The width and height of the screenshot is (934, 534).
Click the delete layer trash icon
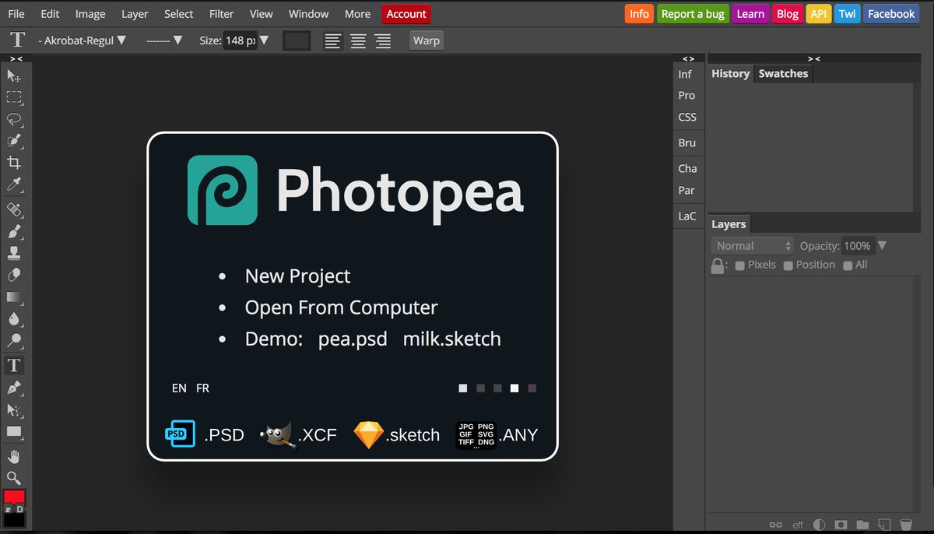pos(905,525)
